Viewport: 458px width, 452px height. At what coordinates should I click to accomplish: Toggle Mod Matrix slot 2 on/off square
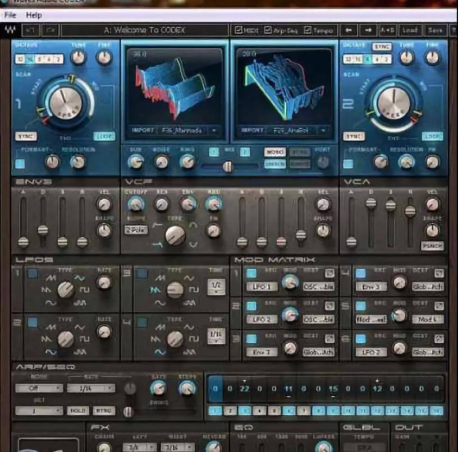pos(251,306)
